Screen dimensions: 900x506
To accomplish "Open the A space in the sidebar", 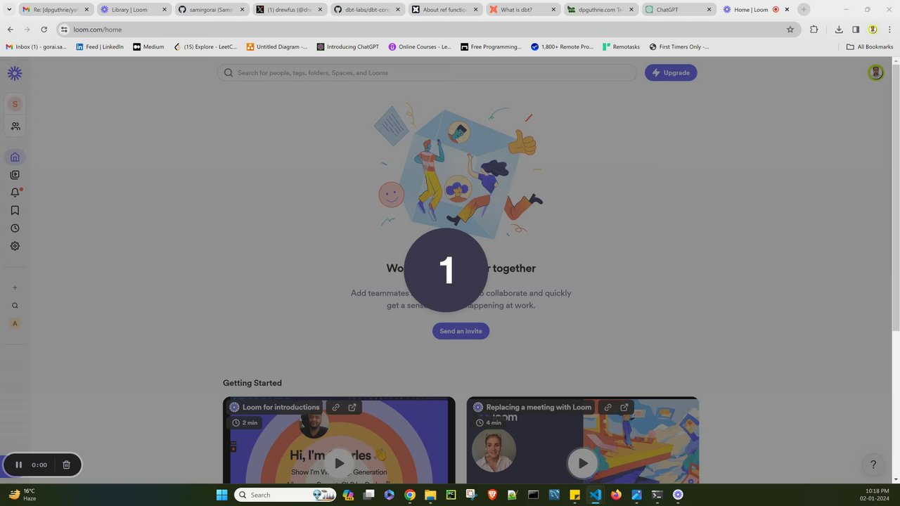I will coord(15,323).
